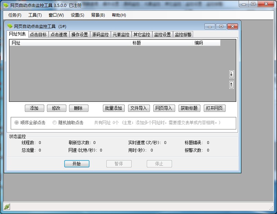The height and width of the screenshot is (214, 277).
Task: Click the 修改 button
Action: click(57, 108)
